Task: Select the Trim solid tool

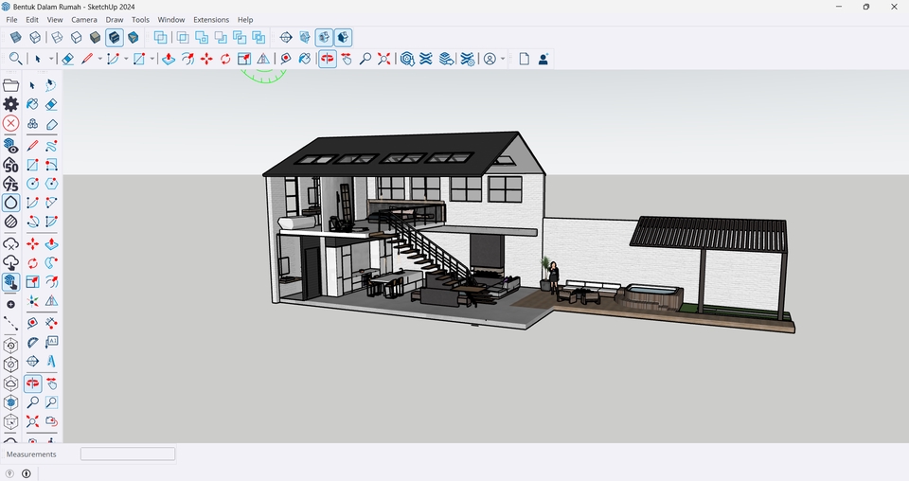Action: (x=240, y=38)
